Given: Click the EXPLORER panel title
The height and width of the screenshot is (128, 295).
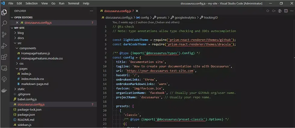Looking at the screenshot, I should 20,11.
